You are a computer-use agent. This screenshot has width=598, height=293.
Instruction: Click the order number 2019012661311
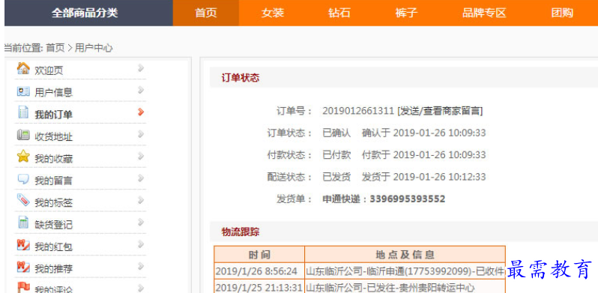[358, 111]
